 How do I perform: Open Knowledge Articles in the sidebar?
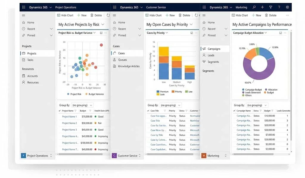click(x=126, y=66)
